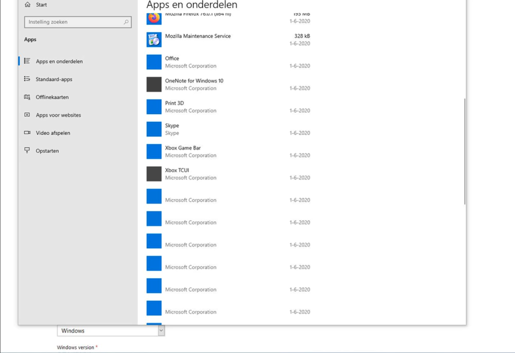This screenshot has height=353, width=515.
Task: Open the Opstarten settings page
Action: pyautogui.click(x=47, y=151)
